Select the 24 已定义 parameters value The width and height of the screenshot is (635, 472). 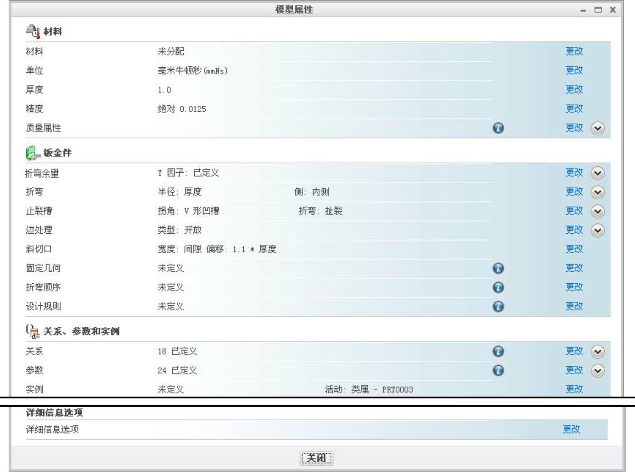177,371
